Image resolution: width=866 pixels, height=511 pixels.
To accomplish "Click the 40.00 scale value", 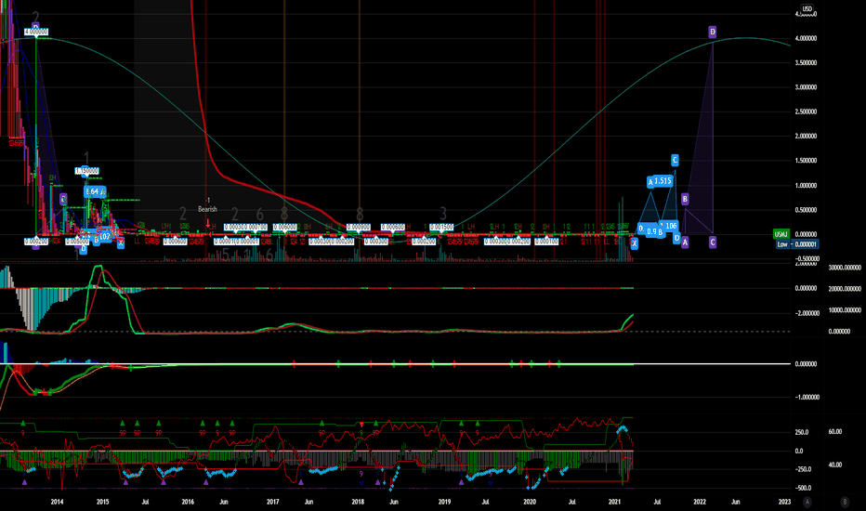I will pos(835,465).
